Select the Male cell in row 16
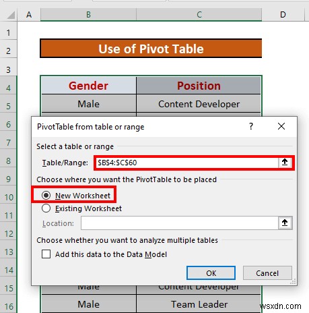 pyautogui.click(x=88, y=304)
